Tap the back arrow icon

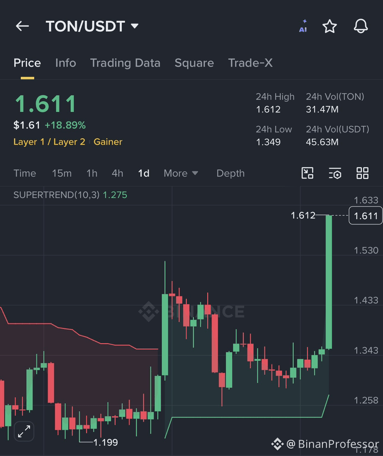click(x=22, y=26)
